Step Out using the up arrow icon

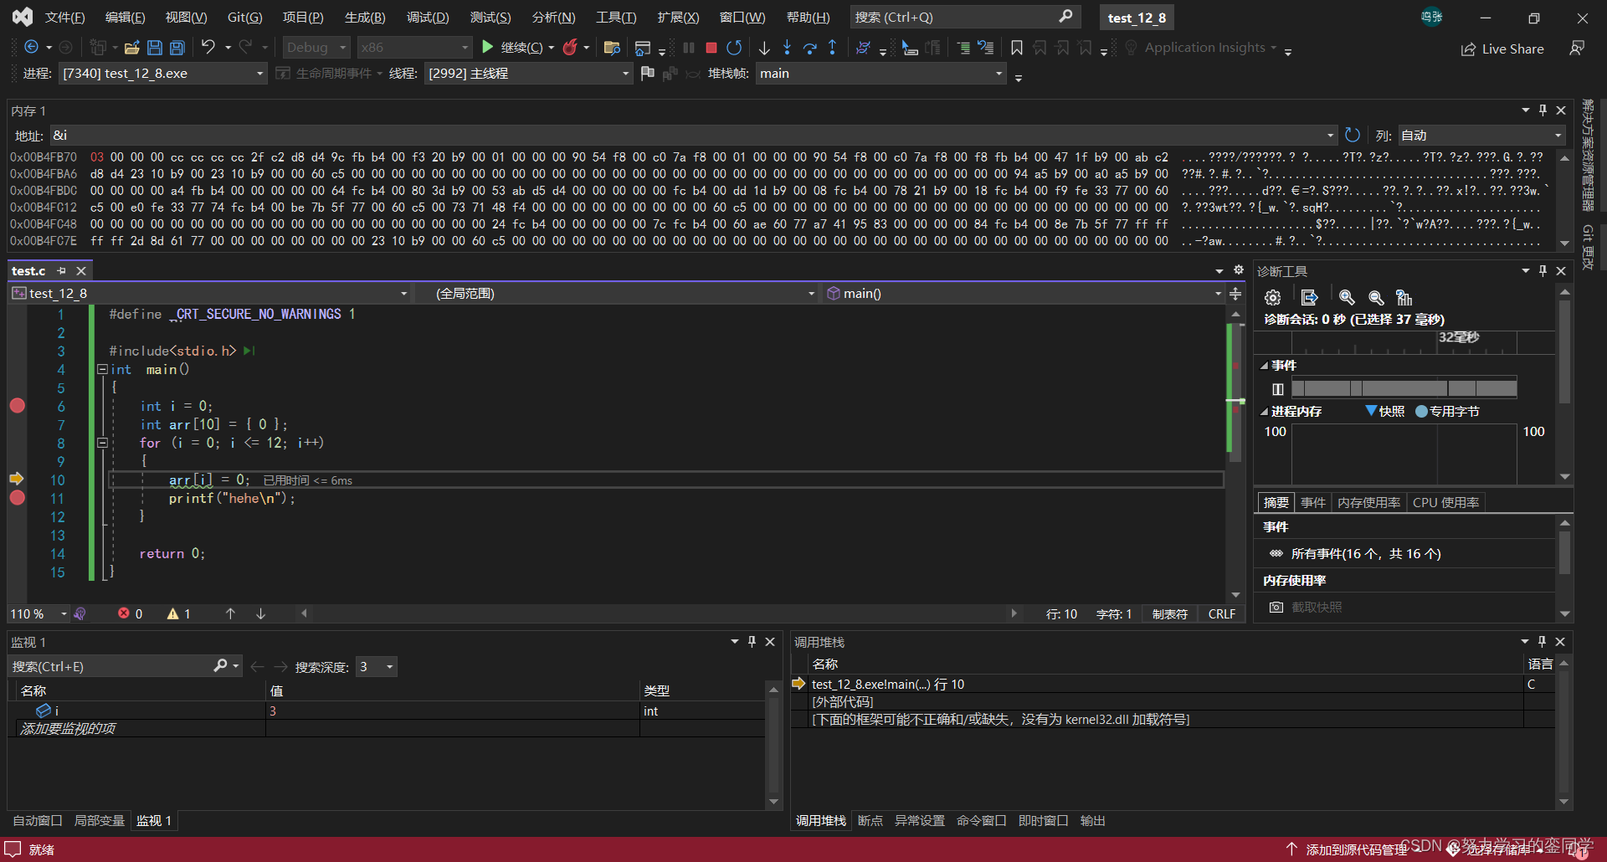[x=832, y=47]
